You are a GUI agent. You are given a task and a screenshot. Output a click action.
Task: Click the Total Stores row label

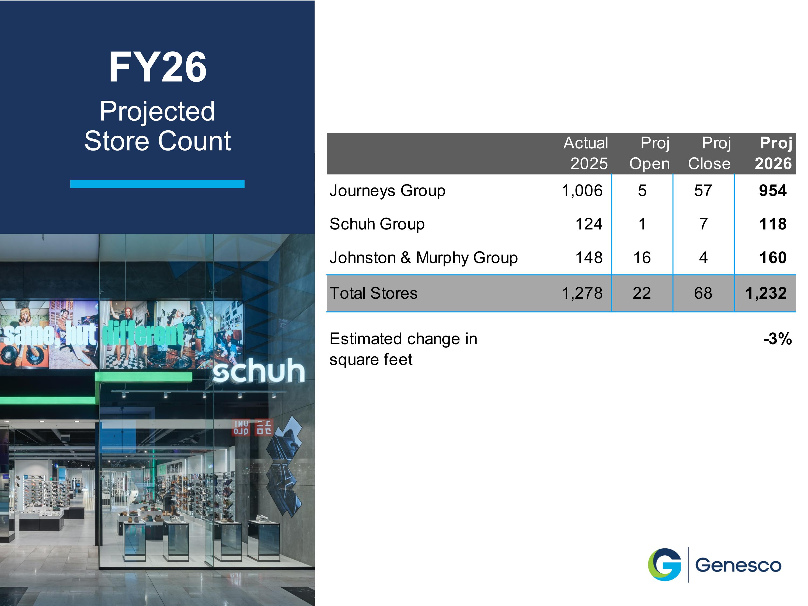[373, 293]
